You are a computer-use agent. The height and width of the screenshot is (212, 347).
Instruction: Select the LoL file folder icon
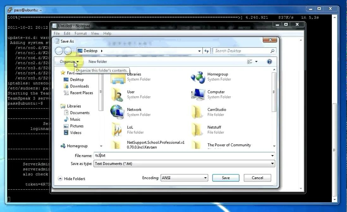117,130
